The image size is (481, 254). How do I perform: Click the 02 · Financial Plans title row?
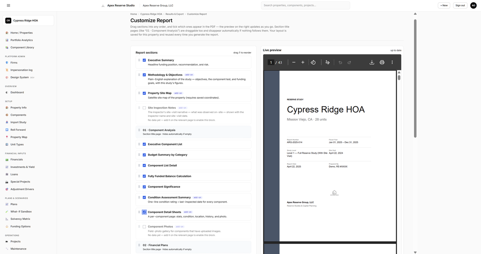point(193,247)
